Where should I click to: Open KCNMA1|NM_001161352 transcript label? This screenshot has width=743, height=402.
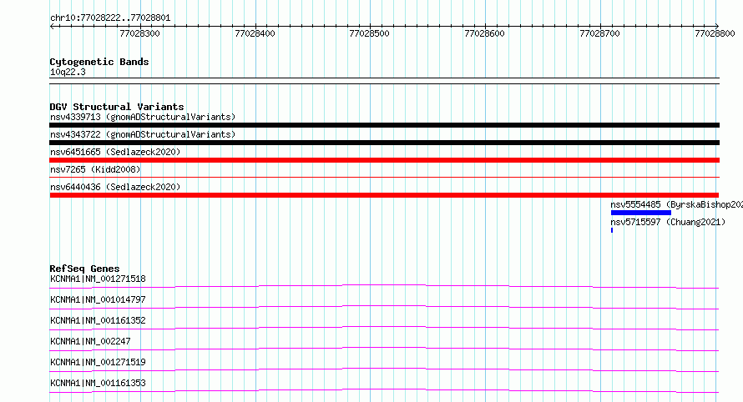point(98,320)
